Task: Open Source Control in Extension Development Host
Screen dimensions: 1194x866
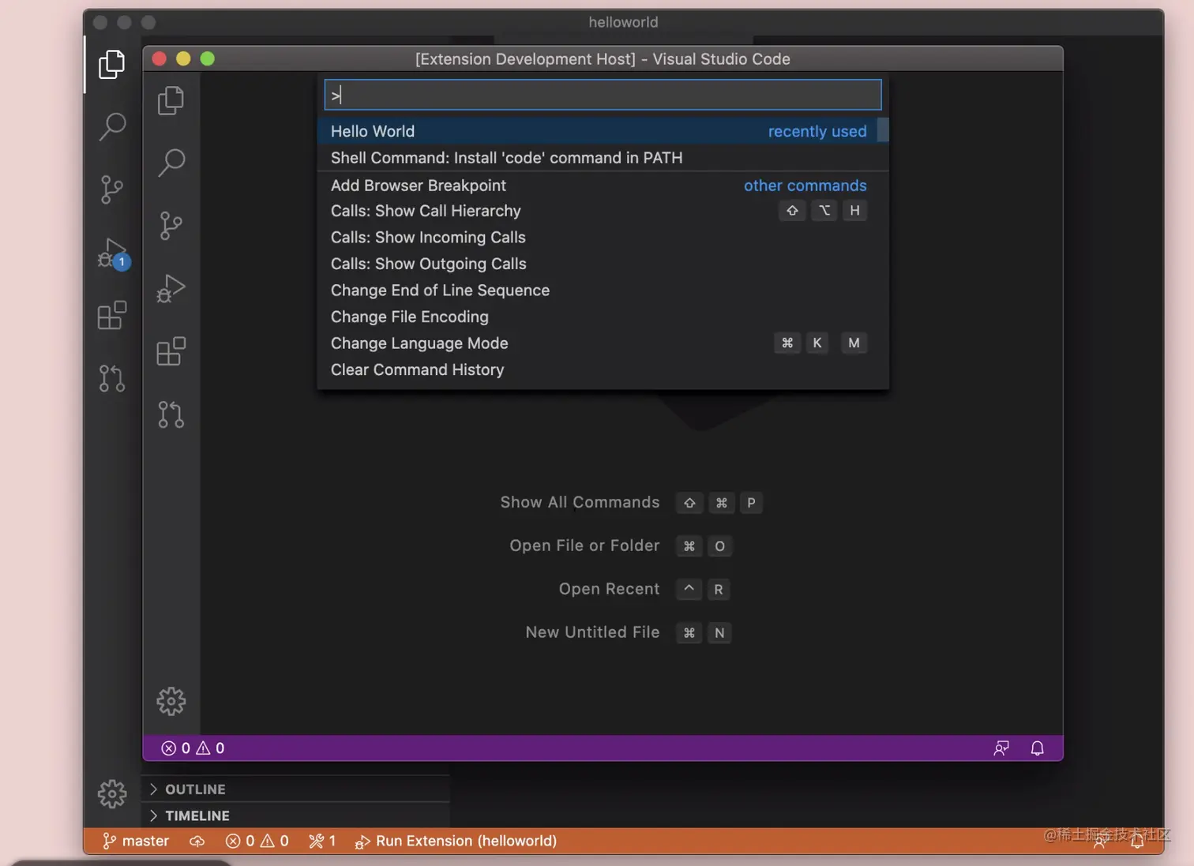Action: tap(171, 226)
